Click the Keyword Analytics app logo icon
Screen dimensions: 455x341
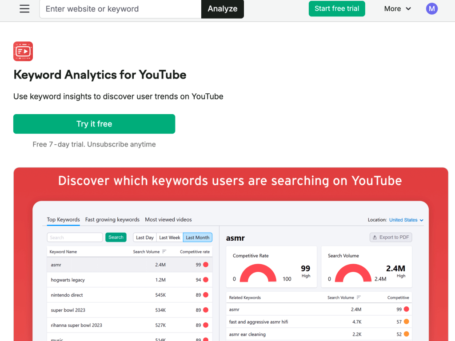click(x=23, y=52)
